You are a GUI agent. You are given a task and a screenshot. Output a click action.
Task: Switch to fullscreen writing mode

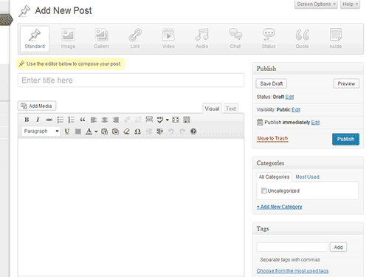pos(176,120)
